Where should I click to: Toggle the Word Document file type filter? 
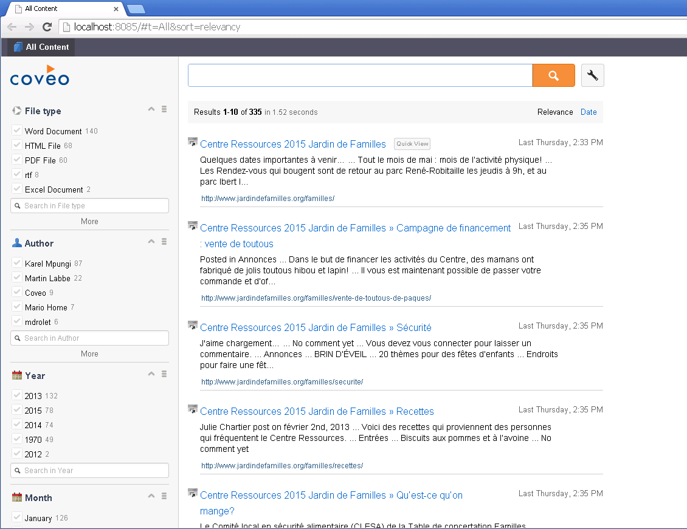tap(15, 130)
